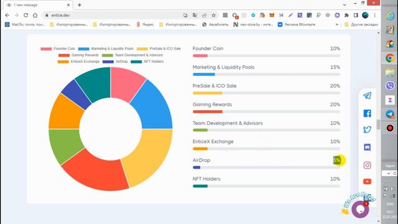Show more bookmarks overflow chevron
This screenshot has height=224, width=398.
pyautogui.click(x=337, y=25)
